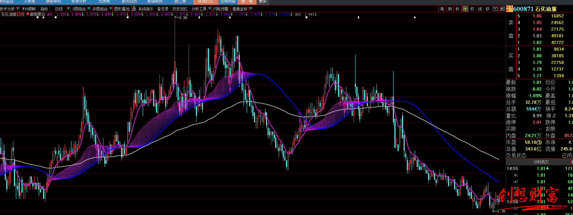Toggle red dot before 颠倒黑白 indicator
This screenshot has width=573, height=215.
(x=28, y=14)
